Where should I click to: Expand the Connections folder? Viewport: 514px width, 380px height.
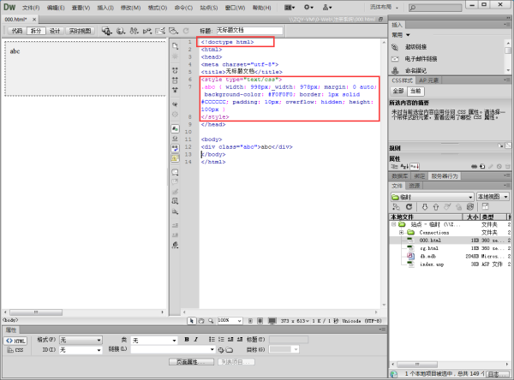coord(400,232)
